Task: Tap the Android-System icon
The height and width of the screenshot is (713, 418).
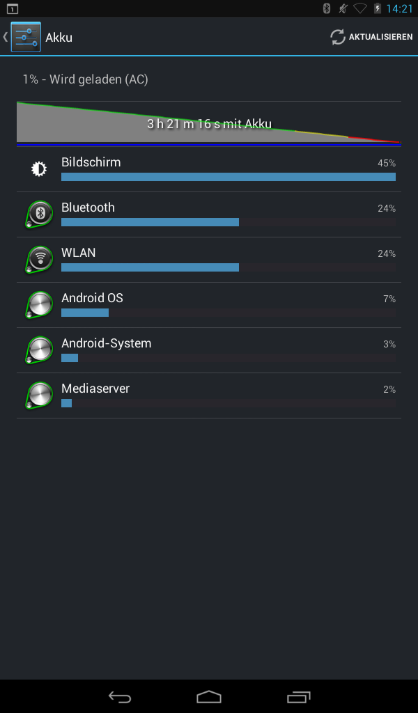Action: [40, 350]
